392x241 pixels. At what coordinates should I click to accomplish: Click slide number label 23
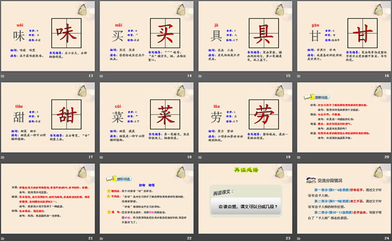pyautogui.click(x=288, y=238)
